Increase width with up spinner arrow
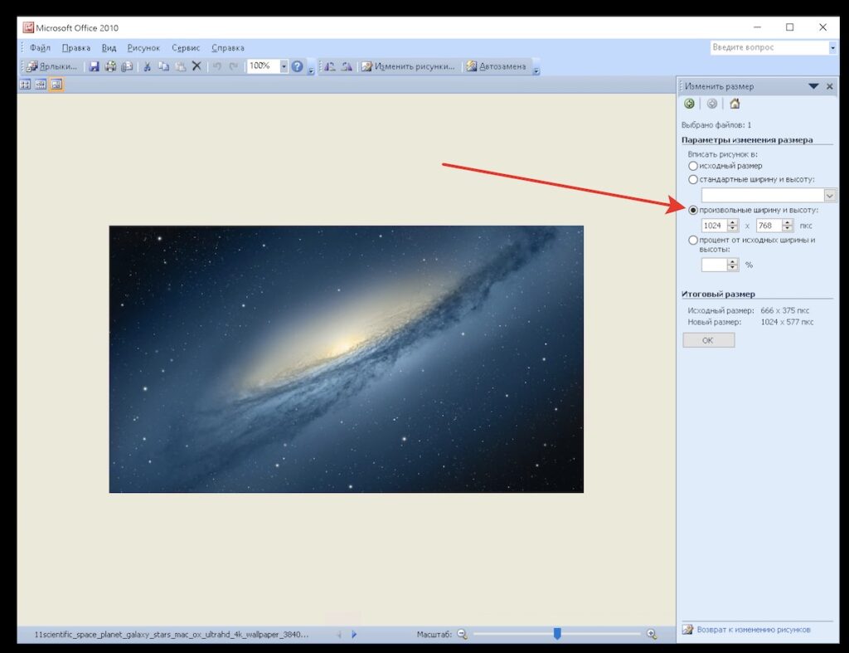849x653 pixels. click(x=733, y=222)
